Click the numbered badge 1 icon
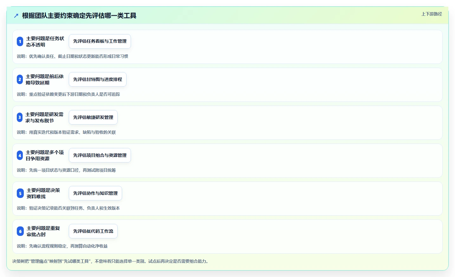This screenshot has height=277, width=455. [20, 41]
